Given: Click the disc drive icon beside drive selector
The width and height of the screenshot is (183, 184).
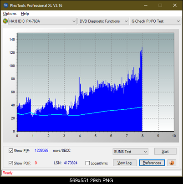Looking at the screenshot, I should 5,21.
